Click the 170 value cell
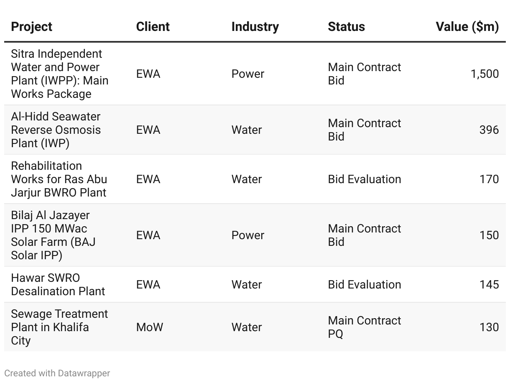 pyautogui.click(x=489, y=179)
